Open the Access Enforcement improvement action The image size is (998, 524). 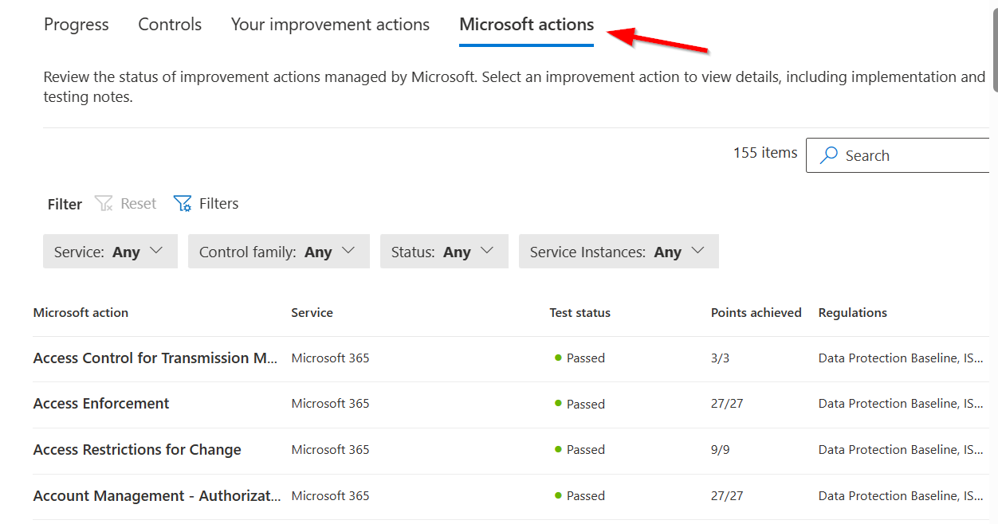(x=100, y=403)
